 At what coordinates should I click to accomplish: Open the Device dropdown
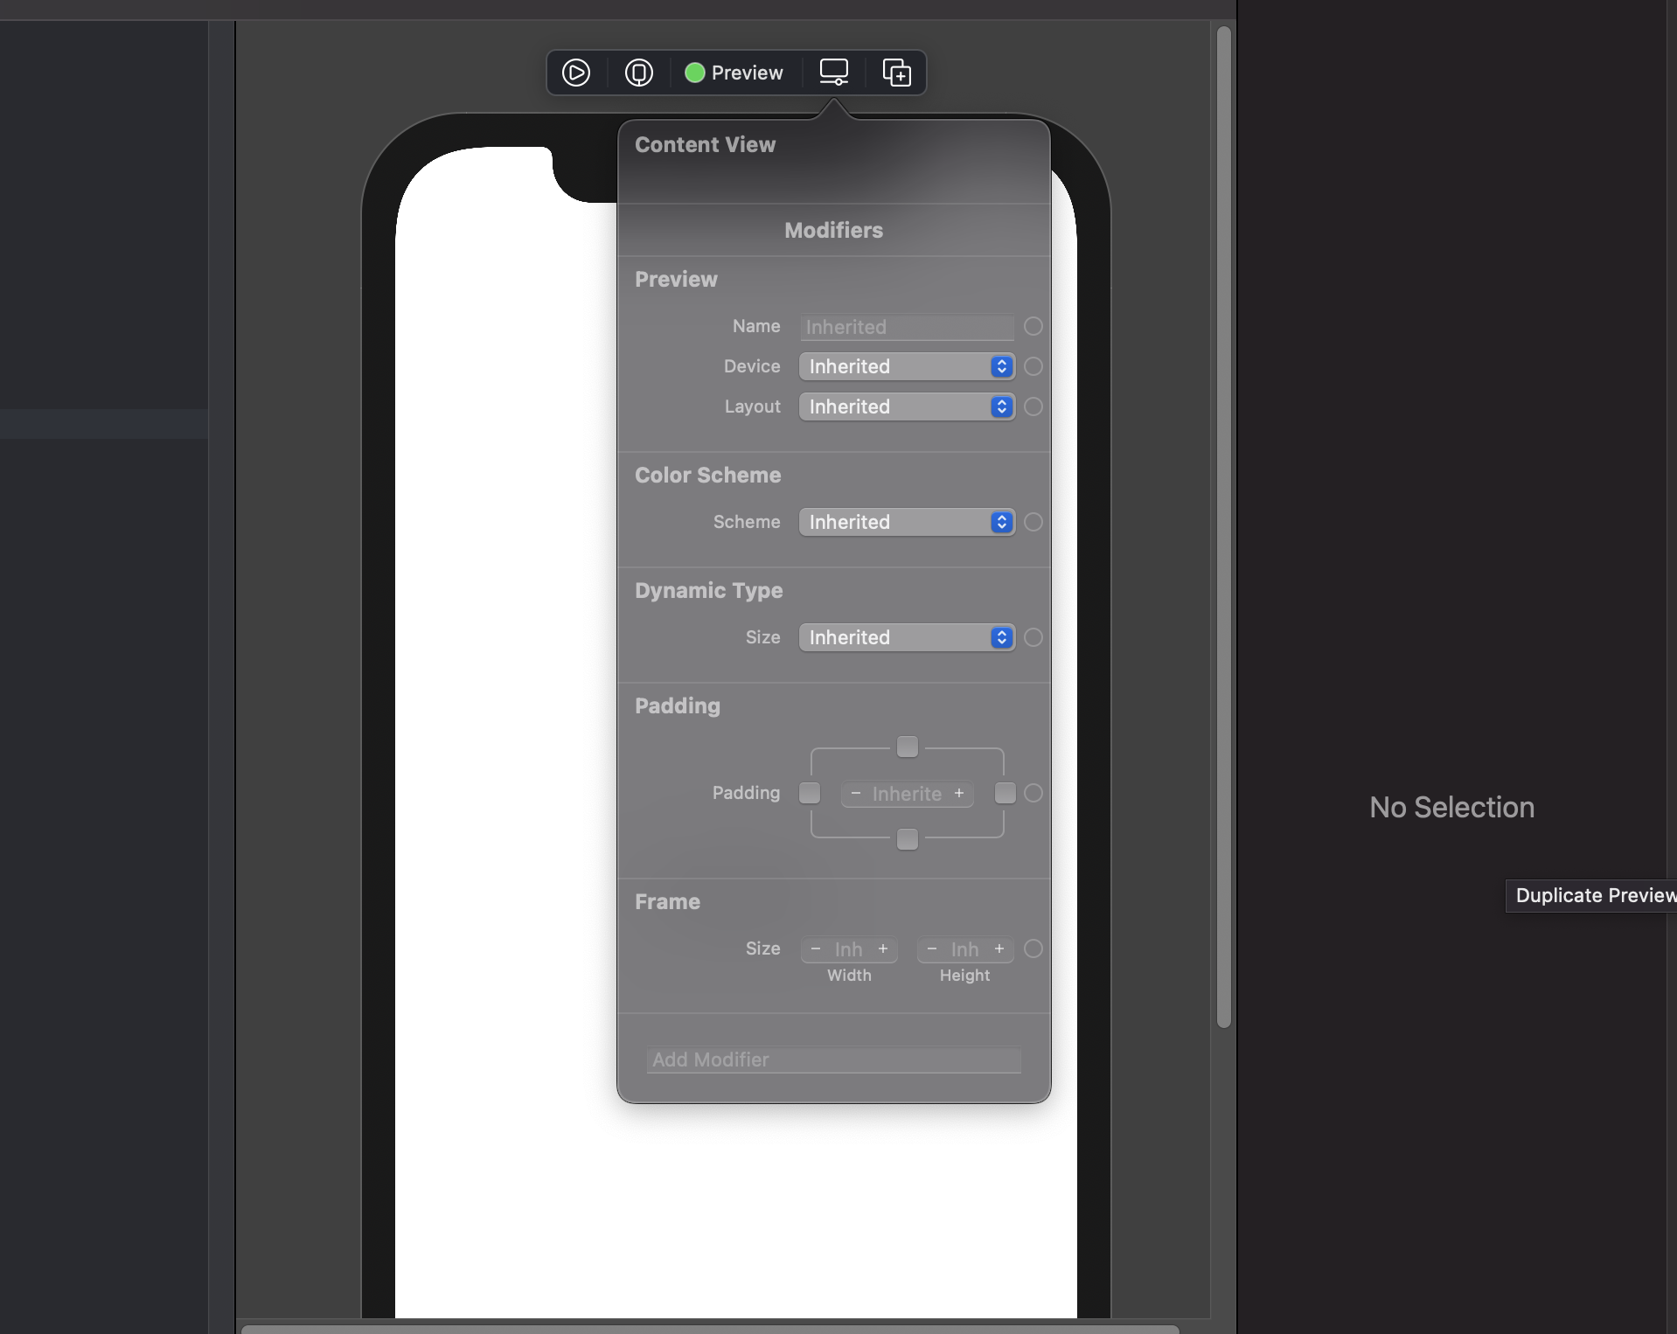(907, 366)
